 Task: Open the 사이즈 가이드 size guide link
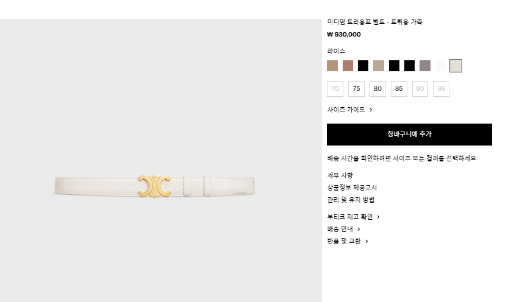(x=349, y=110)
